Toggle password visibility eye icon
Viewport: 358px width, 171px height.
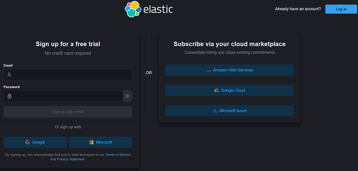pyautogui.click(x=127, y=96)
